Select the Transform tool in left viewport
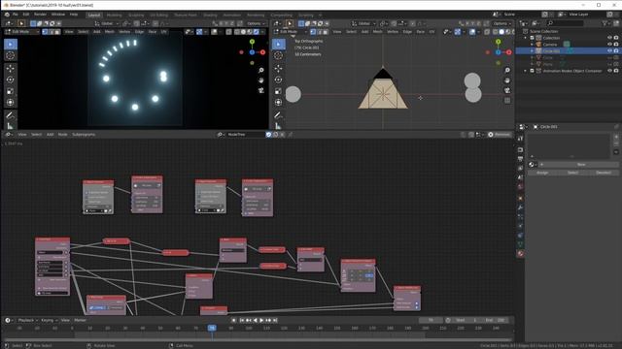The image size is (622, 349). (x=11, y=102)
